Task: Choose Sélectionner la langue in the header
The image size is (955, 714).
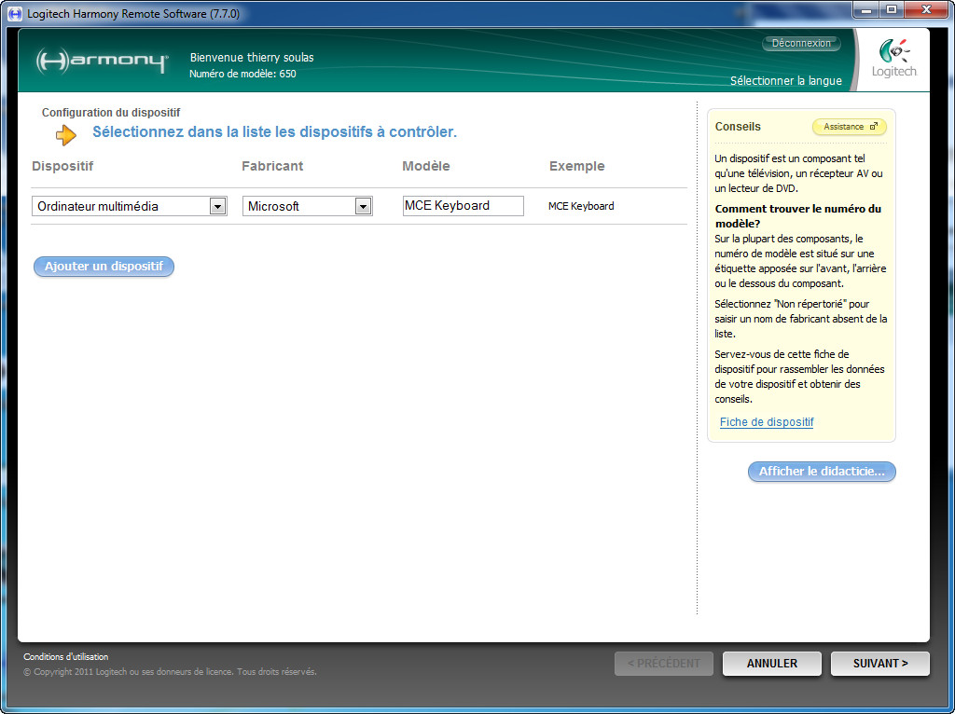Action: [x=785, y=81]
